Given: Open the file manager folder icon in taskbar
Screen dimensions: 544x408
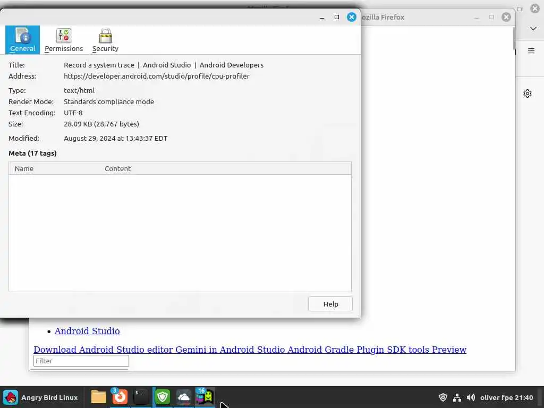Looking at the screenshot, I should 98,397.
